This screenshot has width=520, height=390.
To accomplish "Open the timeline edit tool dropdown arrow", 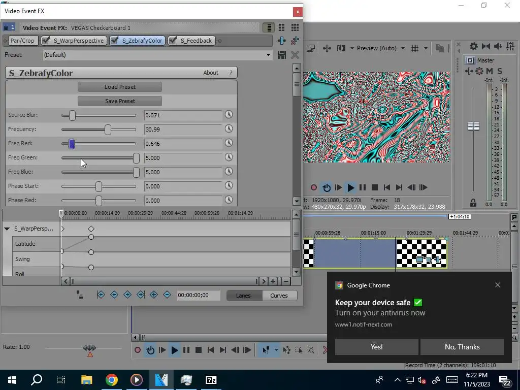I will pos(276,350).
